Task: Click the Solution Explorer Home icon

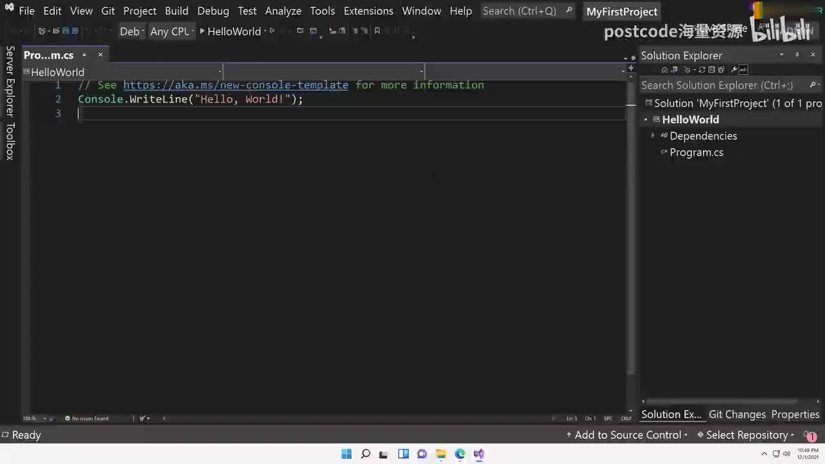Action: 665,70
